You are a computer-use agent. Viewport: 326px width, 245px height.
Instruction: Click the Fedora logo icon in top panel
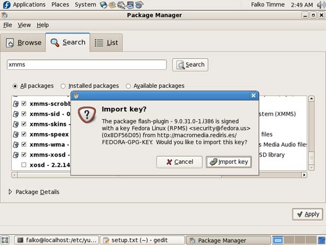click(x=7, y=5)
